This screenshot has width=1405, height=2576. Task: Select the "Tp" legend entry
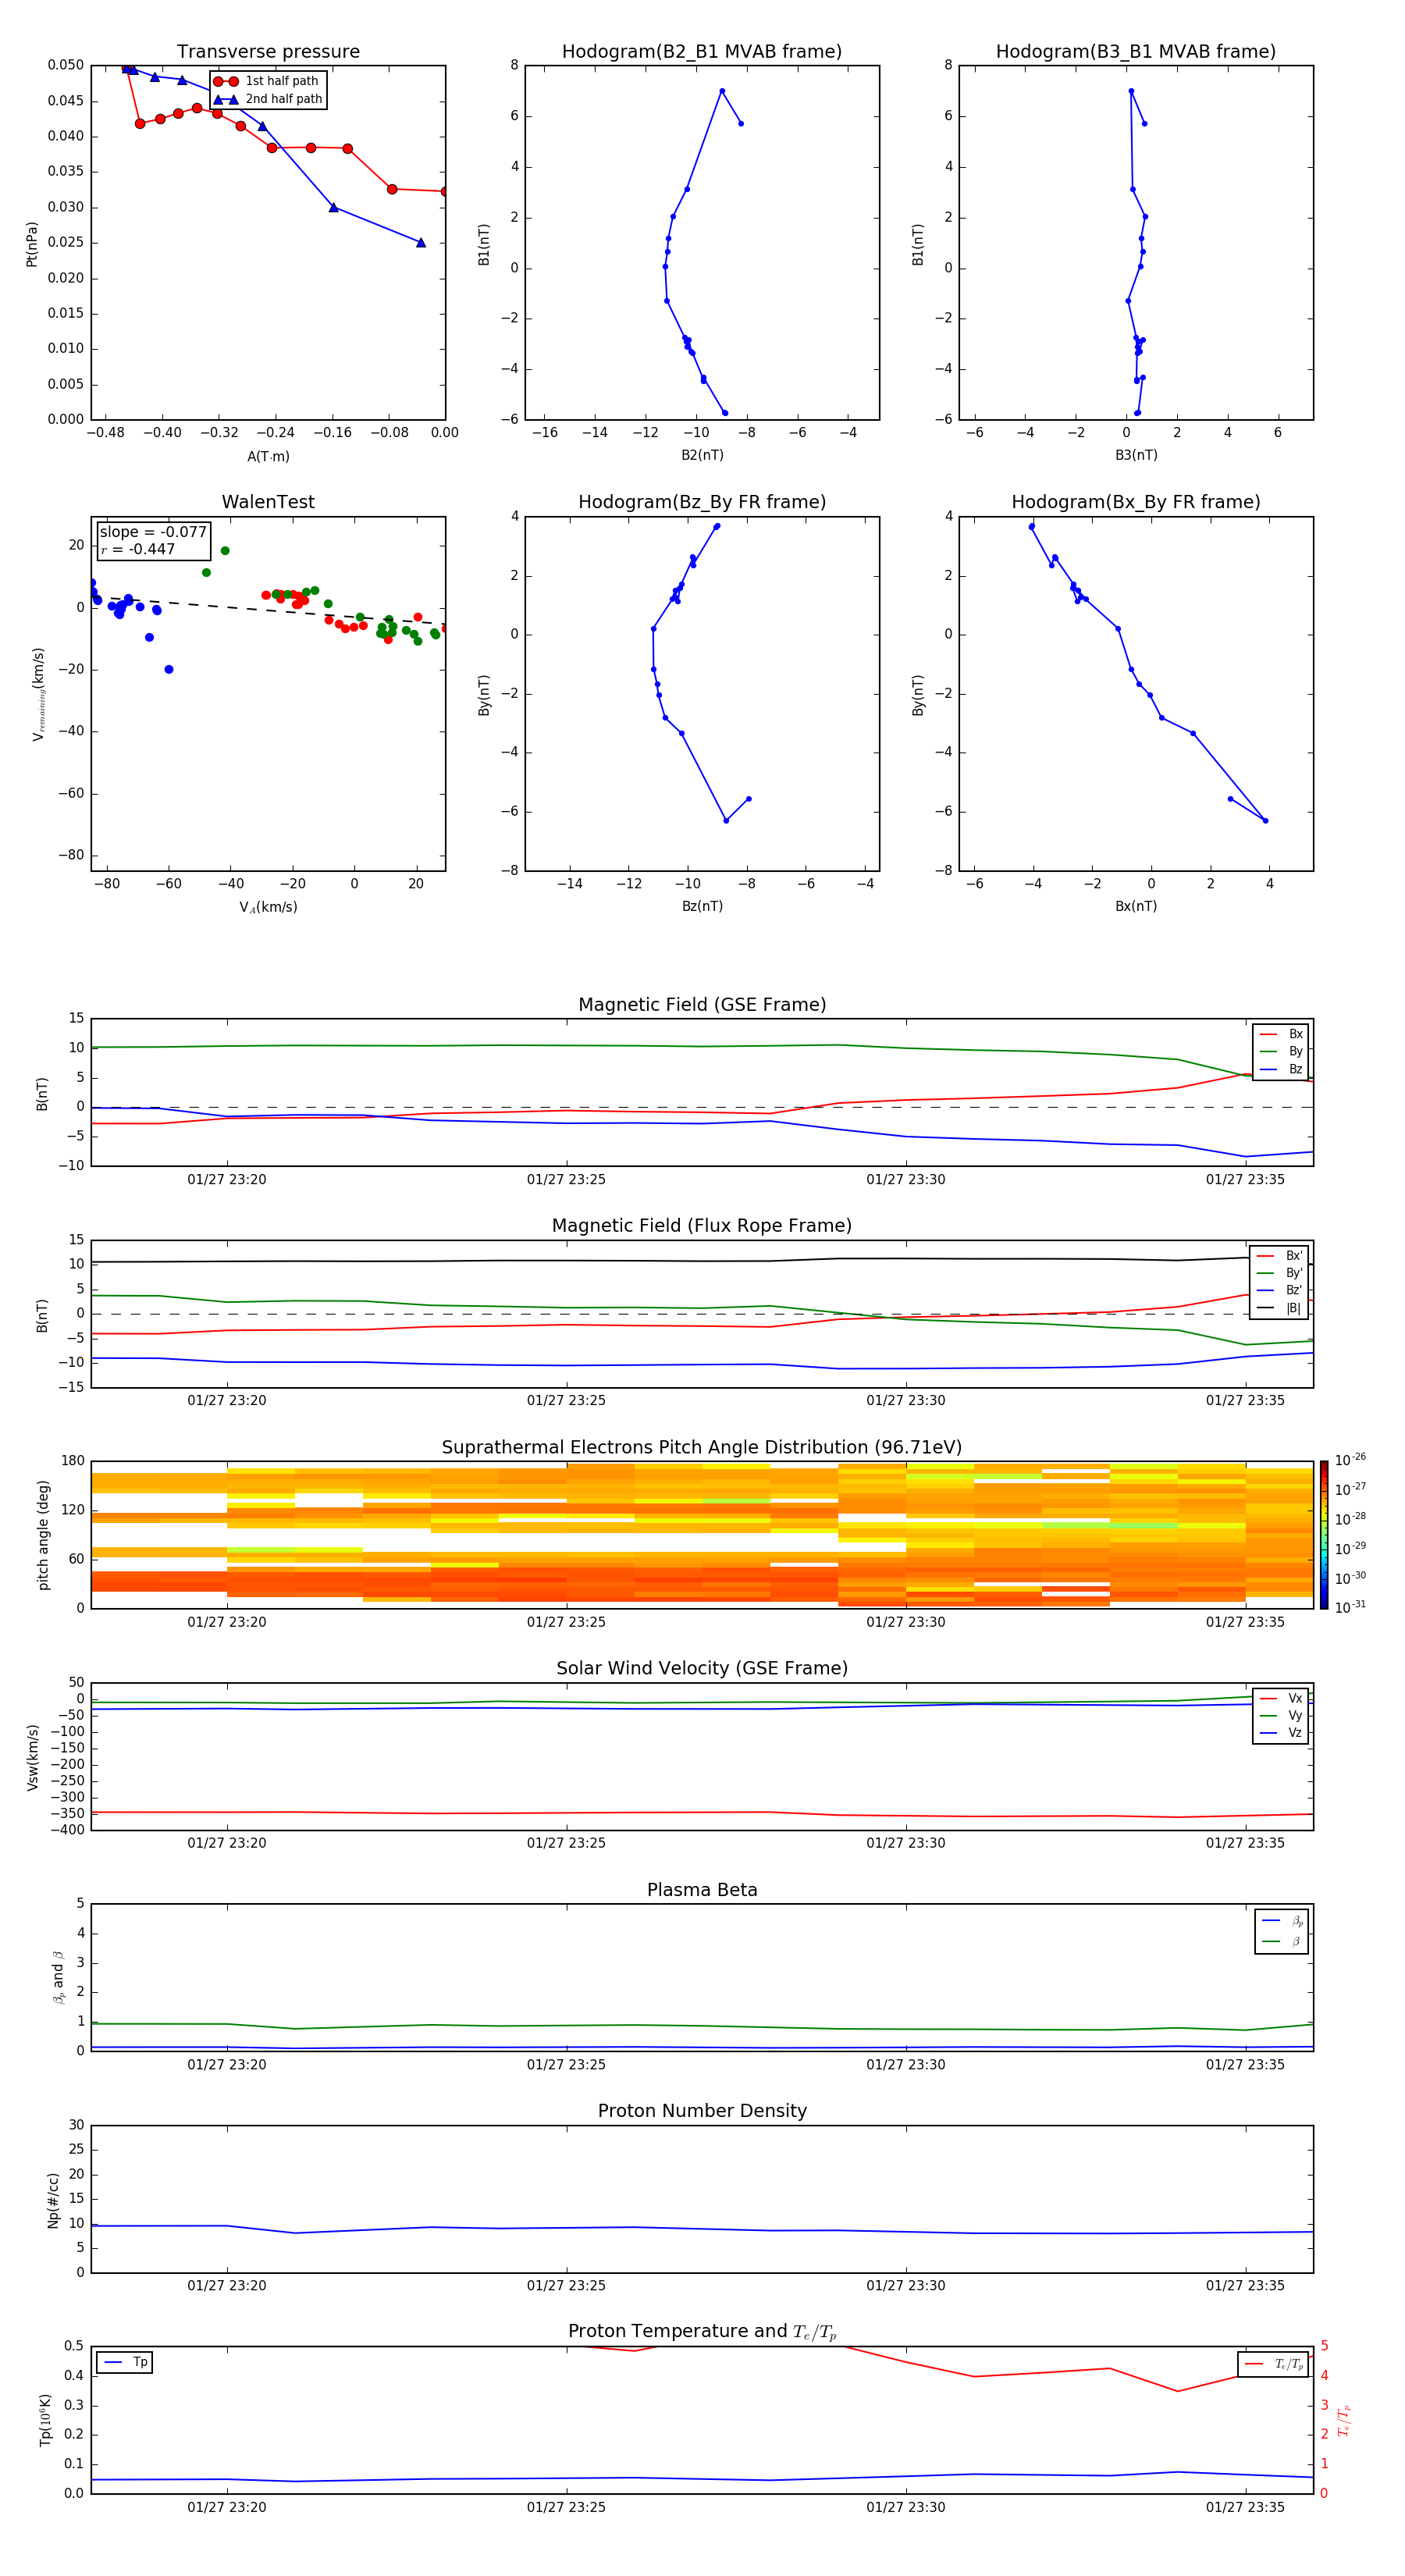[125, 2362]
